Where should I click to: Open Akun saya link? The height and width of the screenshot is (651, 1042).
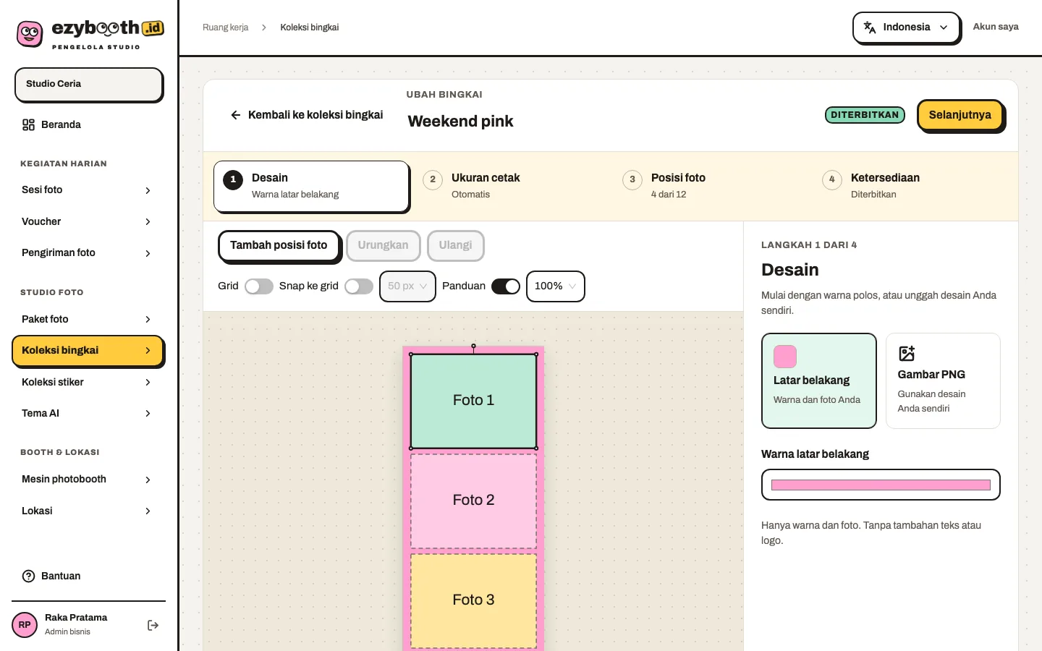point(996,27)
